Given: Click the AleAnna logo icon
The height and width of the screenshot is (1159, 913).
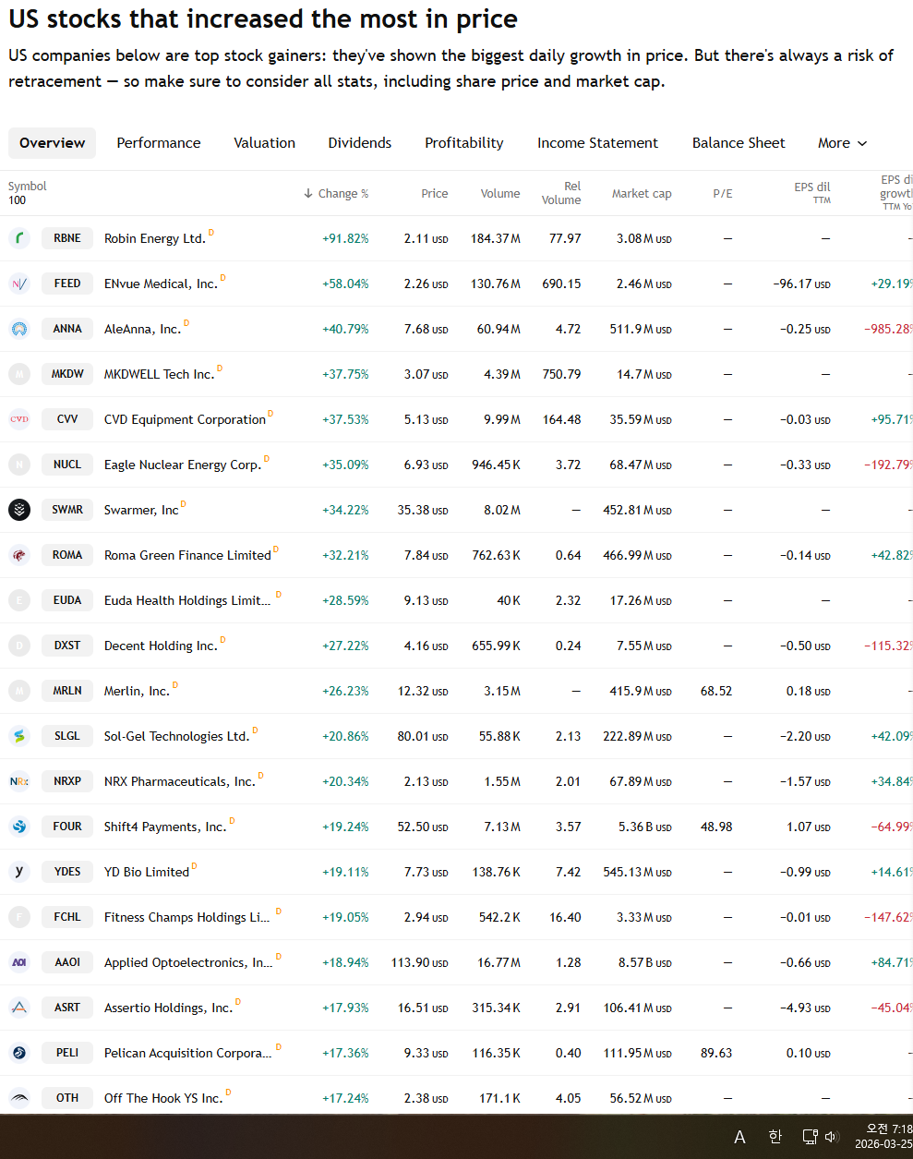Looking at the screenshot, I should (19, 329).
